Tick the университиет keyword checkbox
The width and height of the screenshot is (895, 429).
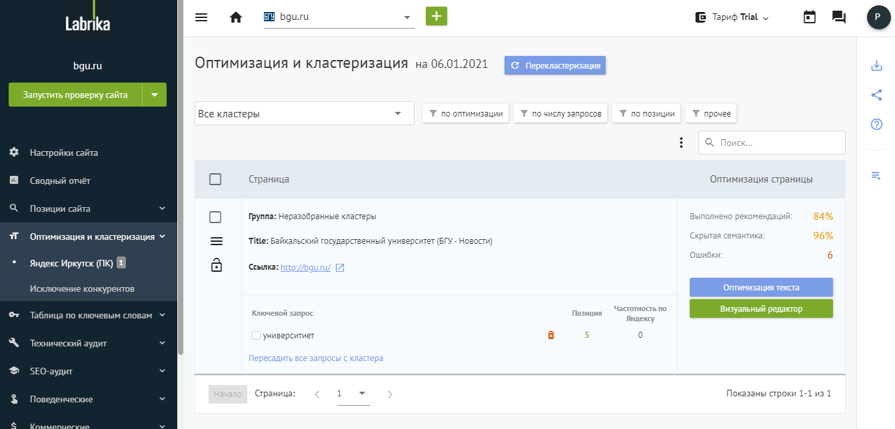coord(256,335)
